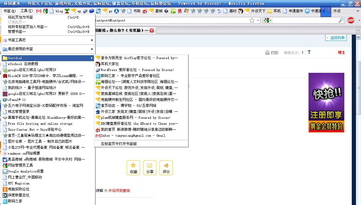Choose 管理书签 menu item
361x205 pixels.
pos(48,32)
